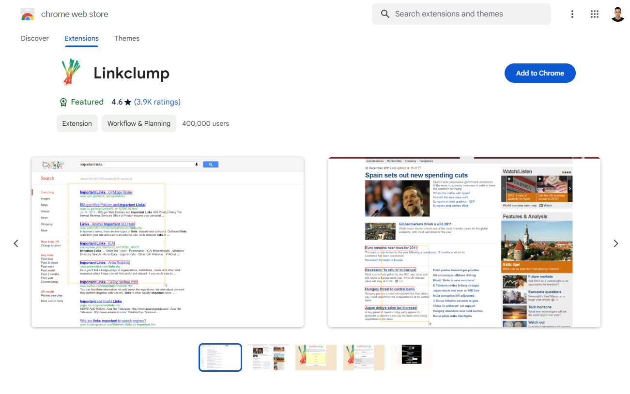This screenshot has height=394, width=630.
Task: Go to the Discover tab
Action: [x=35, y=38]
